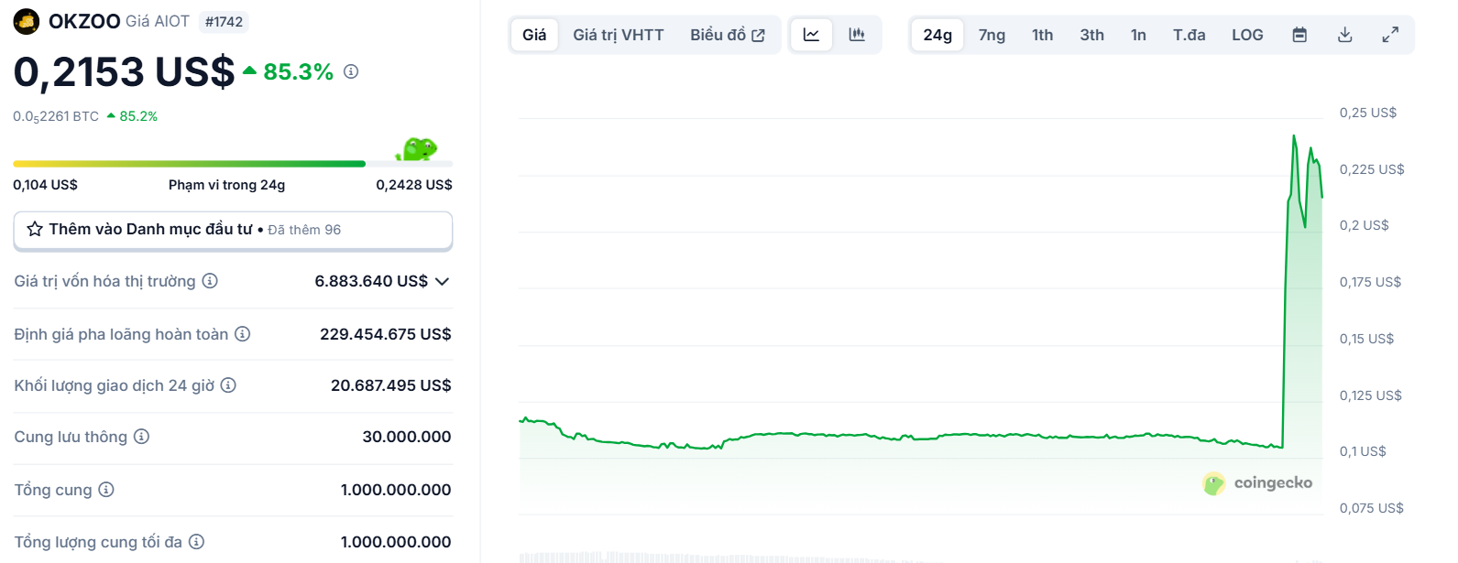Switch to the line chart view icon
The height and width of the screenshot is (563, 1458).
pyautogui.click(x=811, y=35)
